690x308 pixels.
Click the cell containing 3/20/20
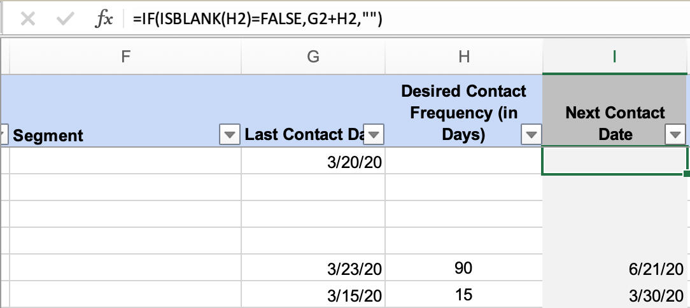[x=313, y=162]
